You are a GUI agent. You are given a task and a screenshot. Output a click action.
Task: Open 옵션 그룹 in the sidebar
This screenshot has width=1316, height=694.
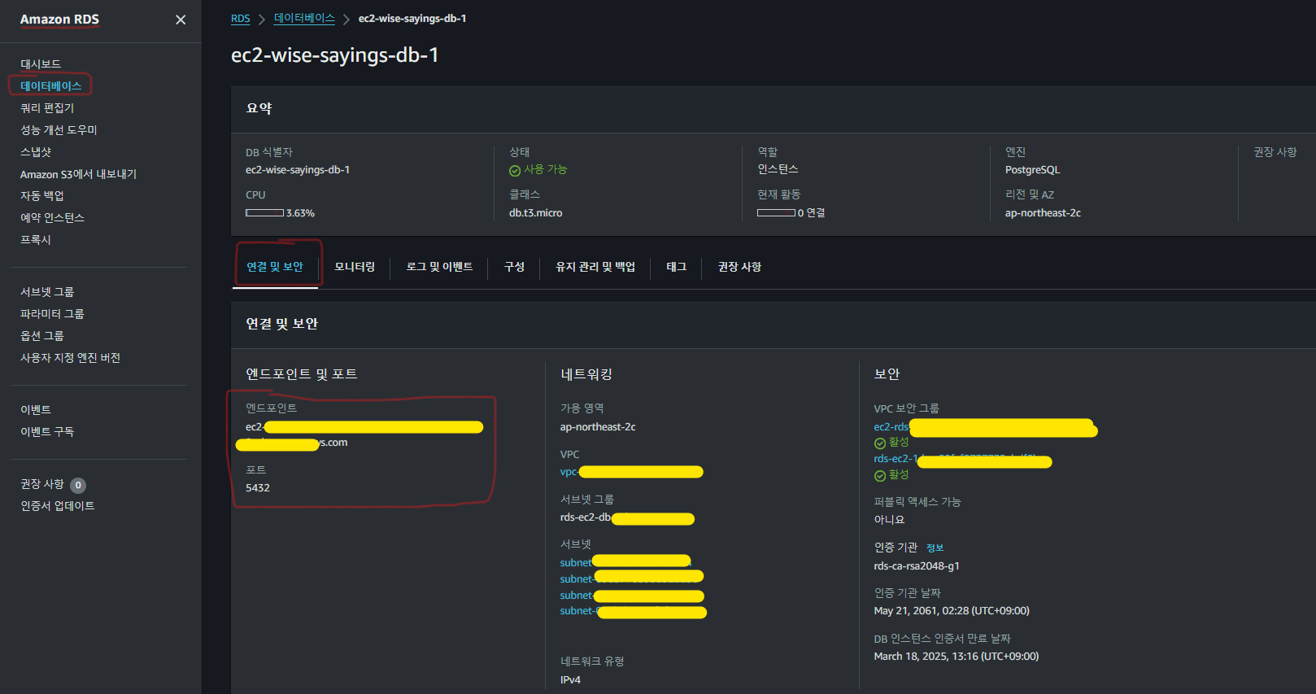42,335
